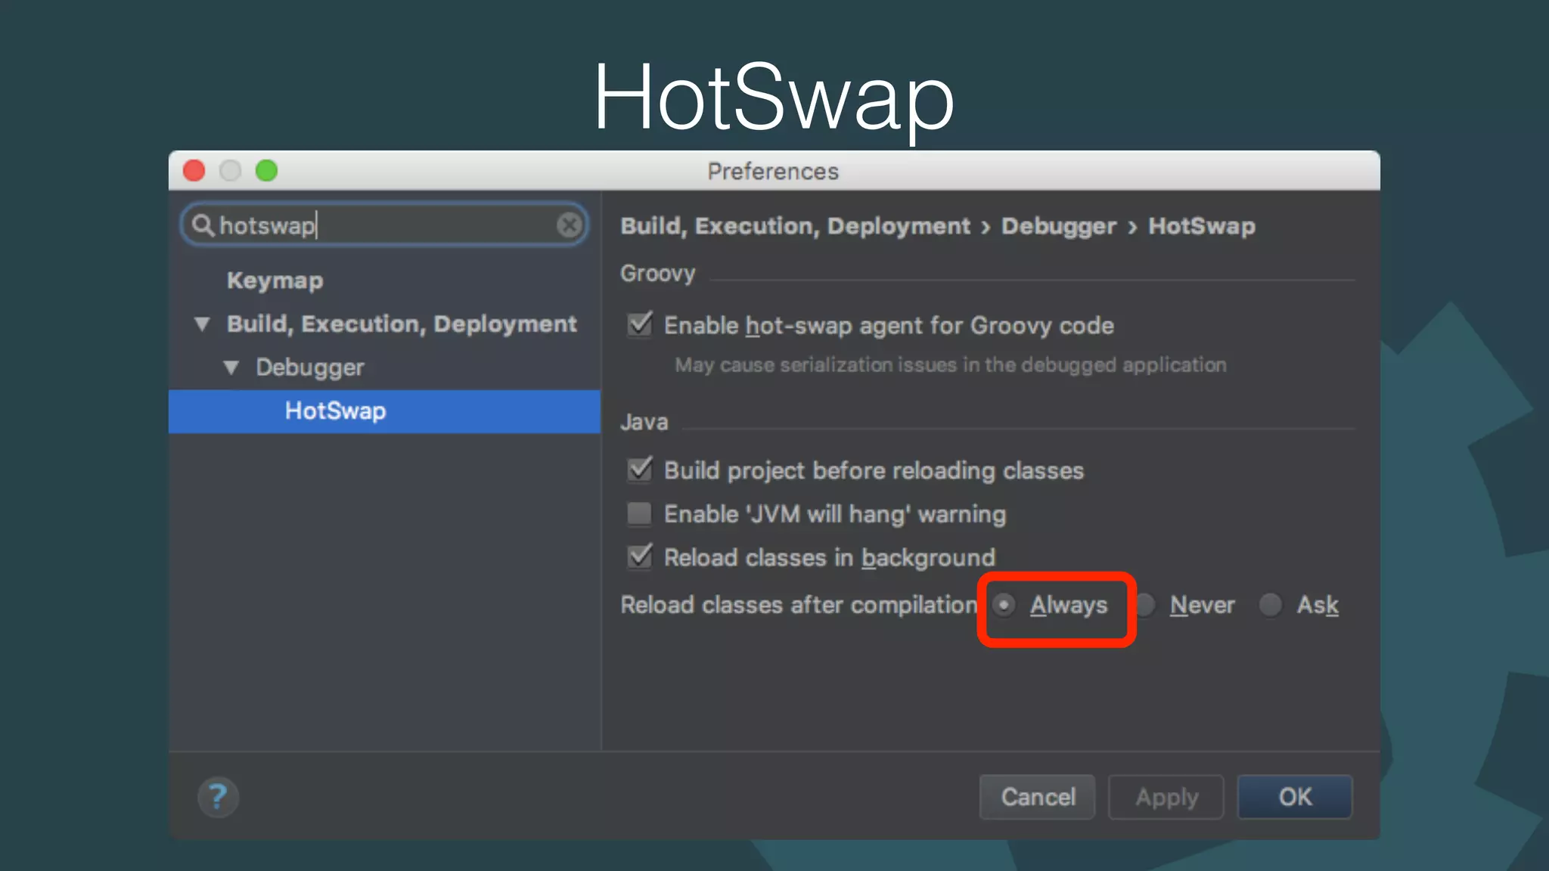Click the Apply button
Screen dimensions: 1549x871
pyautogui.click(x=1166, y=797)
